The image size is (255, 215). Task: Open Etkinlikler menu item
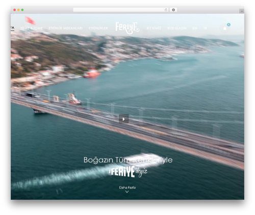98,28
